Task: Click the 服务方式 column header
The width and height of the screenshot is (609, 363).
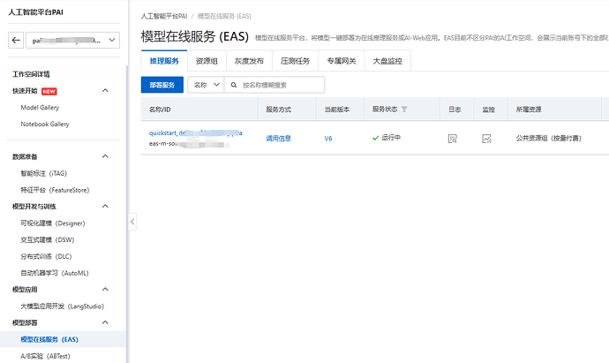Action: [279, 110]
